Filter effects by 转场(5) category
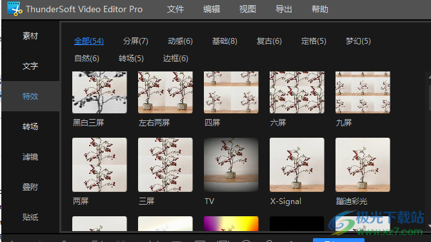The height and width of the screenshot is (242, 431). click(x=131, y=59)
